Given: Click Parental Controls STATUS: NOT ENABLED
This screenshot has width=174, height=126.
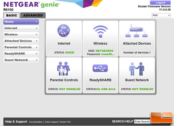Looking at the screenshot, I should [64, 89].
